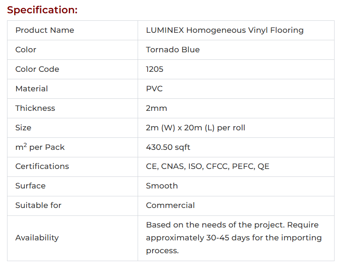
Task: Select the 2m x 20m per roll text
Action: (x=195, y=128)
